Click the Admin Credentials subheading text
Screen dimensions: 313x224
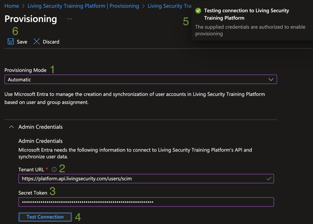click(40, 141)
